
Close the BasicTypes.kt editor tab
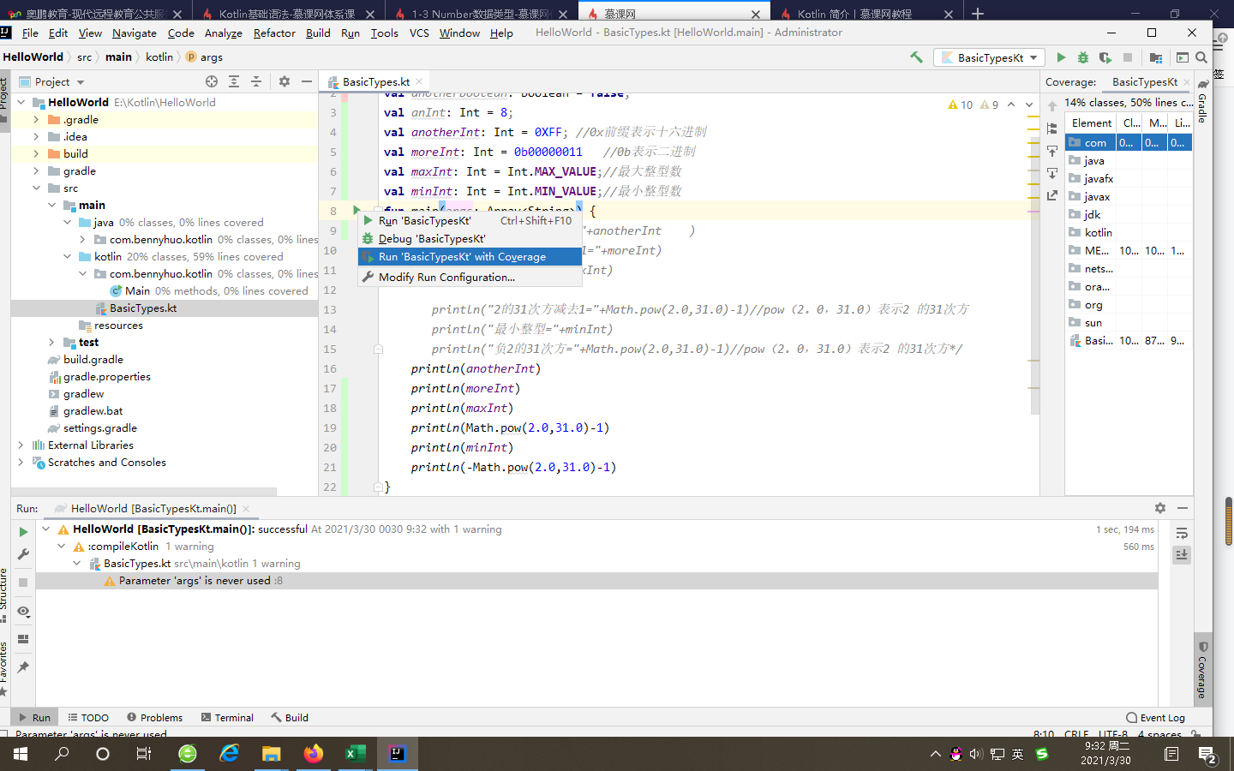click(x=419, y=82)
